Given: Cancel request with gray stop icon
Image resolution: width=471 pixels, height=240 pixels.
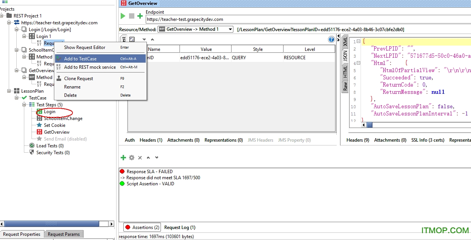Looking at the screenshot, I should (x=132, y=16).
